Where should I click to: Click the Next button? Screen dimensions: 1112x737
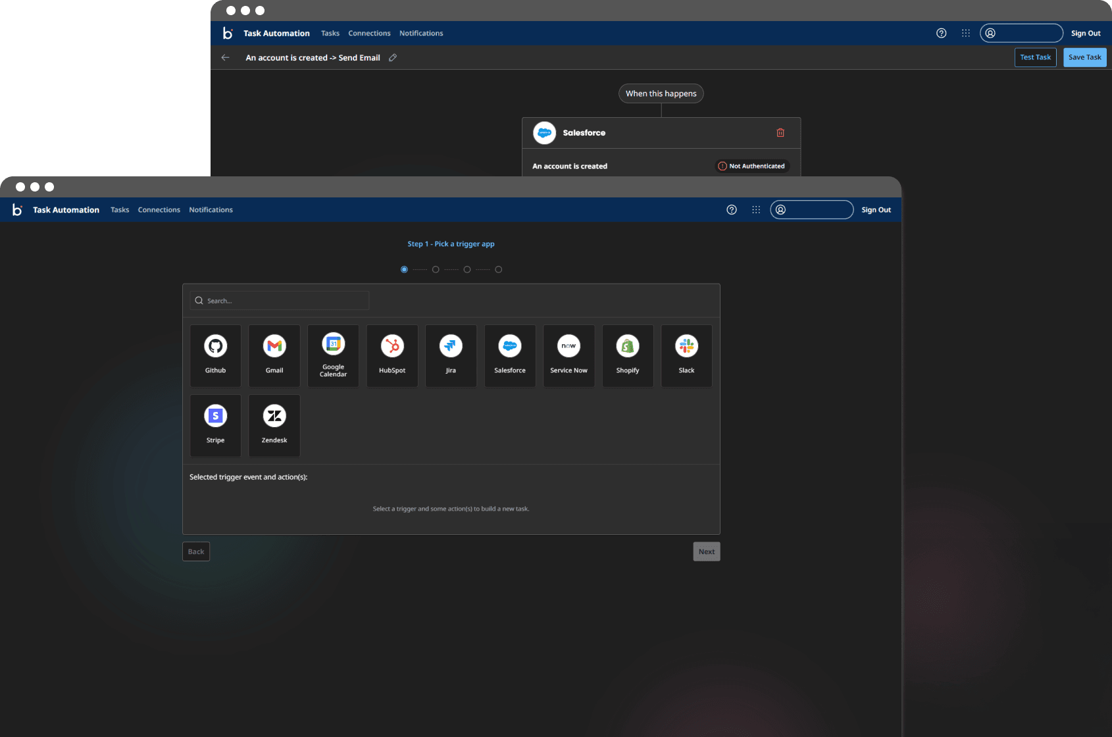point(706,551)
